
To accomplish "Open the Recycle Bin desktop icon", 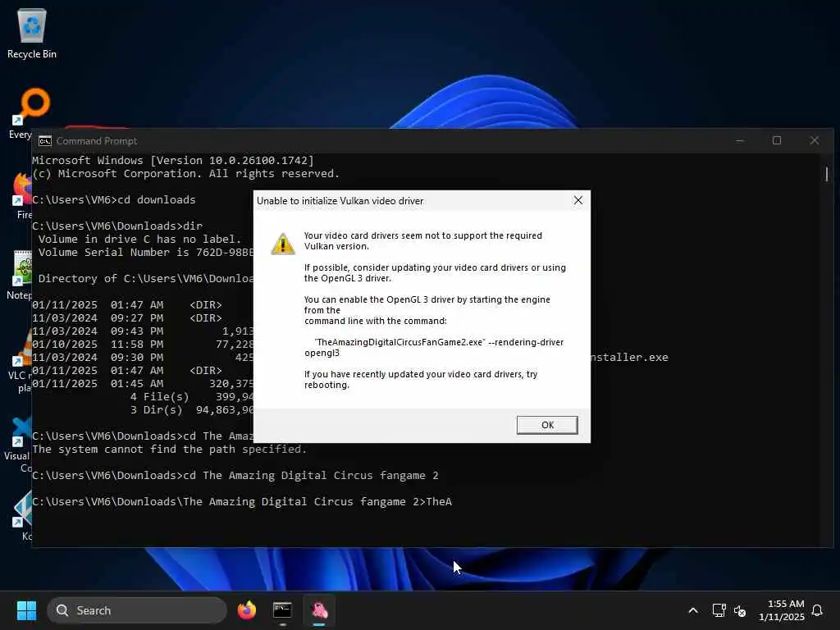I will [x=32, y=33].
